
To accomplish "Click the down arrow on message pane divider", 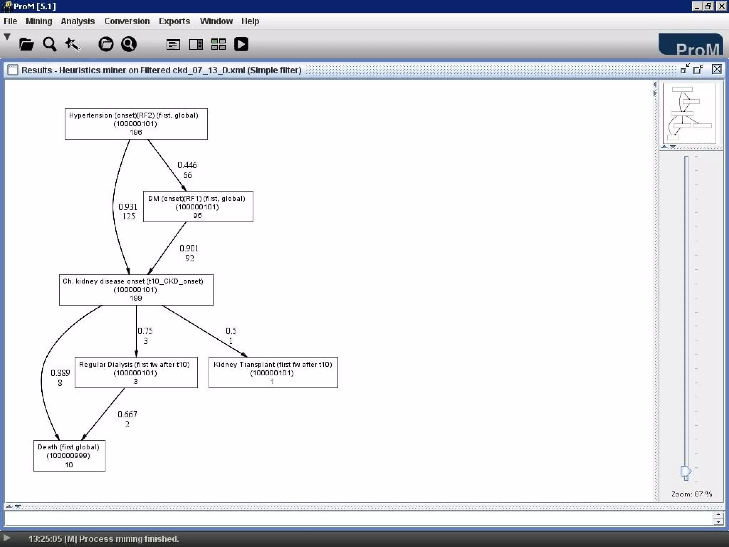I will click(18, 506).
